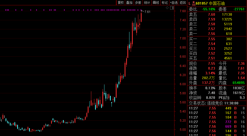The image size is (247, 136).
Task: Open the 叠加 overlay option
Action: point(129,3)
